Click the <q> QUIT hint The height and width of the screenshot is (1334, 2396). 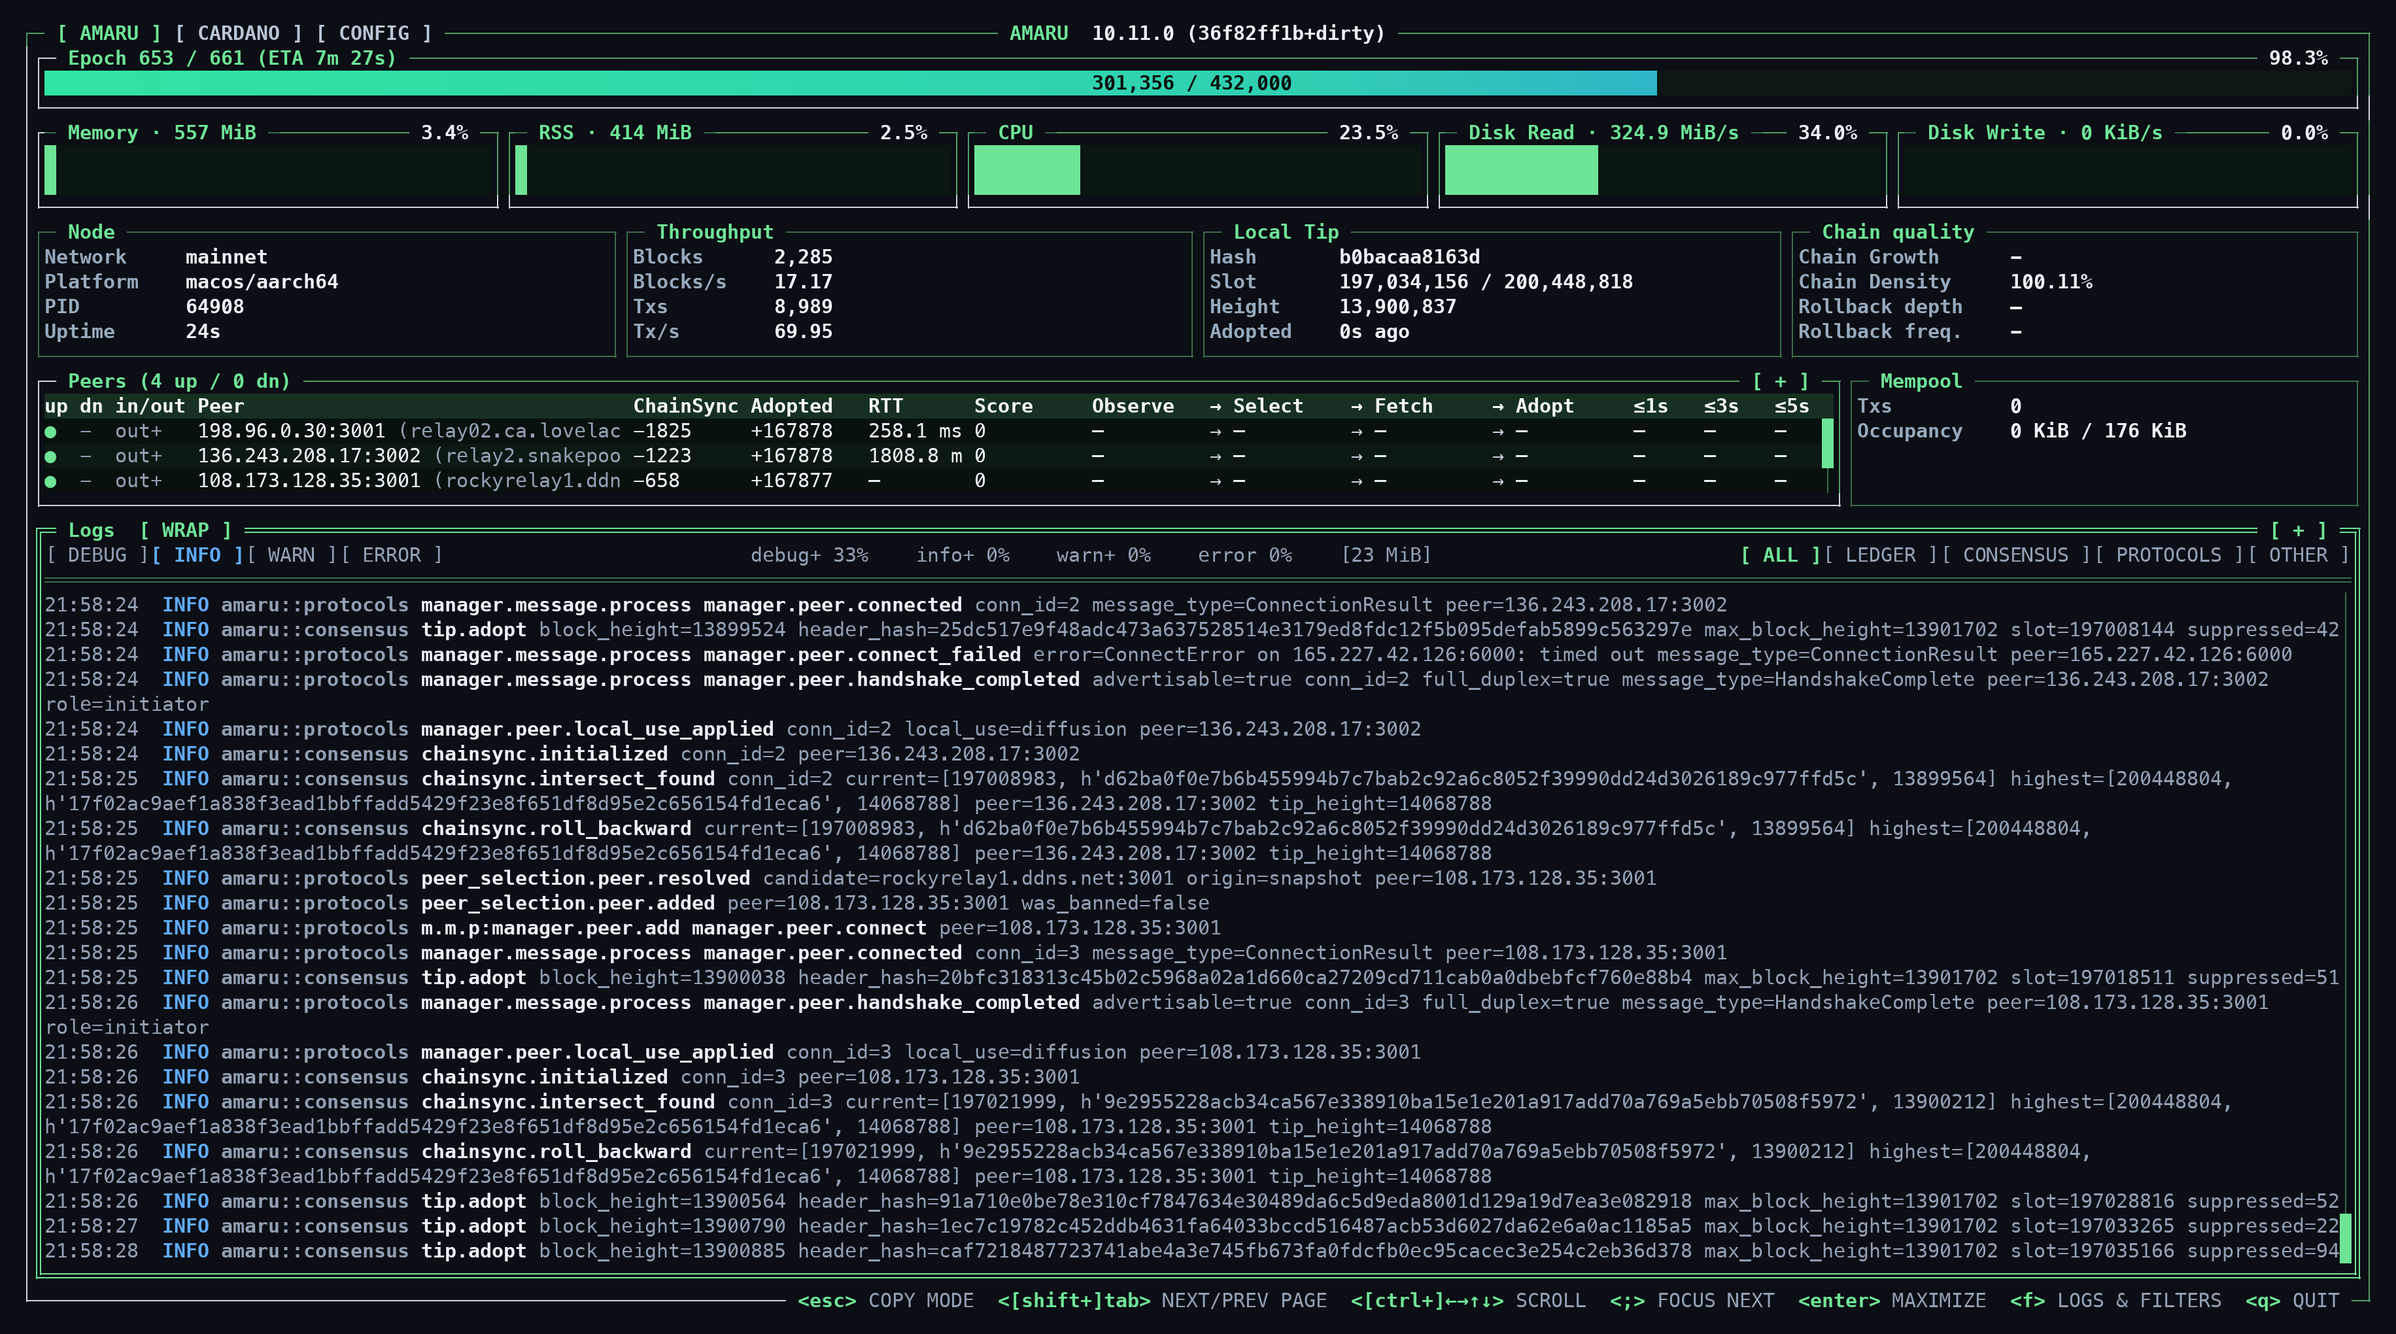click(x=2293, y=1301)
